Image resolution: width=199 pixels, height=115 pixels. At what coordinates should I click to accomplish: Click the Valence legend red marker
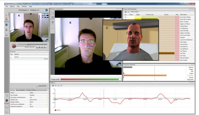click(x=55, y=110)
